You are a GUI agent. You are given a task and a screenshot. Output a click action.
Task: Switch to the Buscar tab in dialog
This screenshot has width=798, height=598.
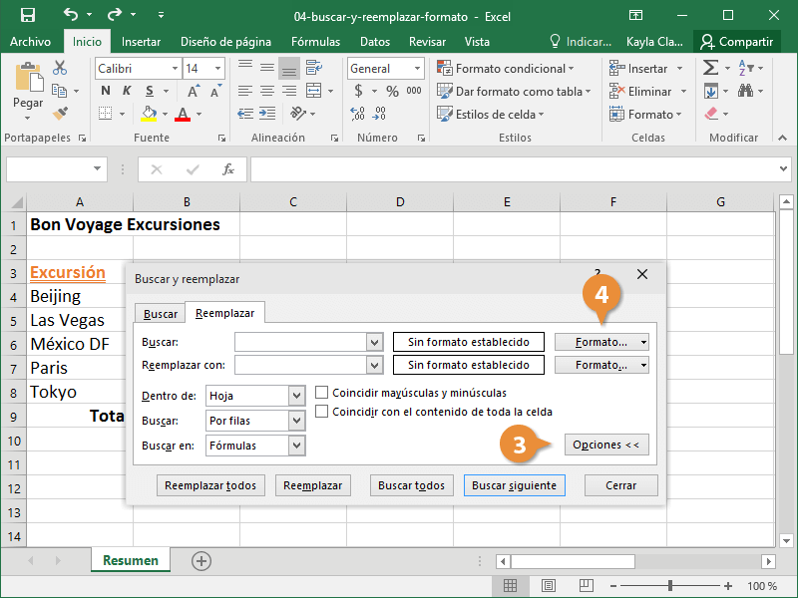point(161,314)
